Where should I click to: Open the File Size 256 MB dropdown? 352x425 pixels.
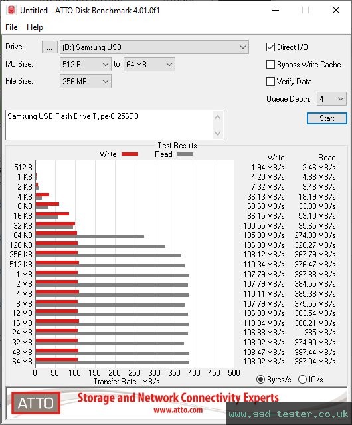(x=86, y=82)
